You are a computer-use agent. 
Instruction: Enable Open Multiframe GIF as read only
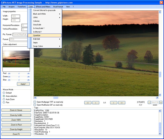click(35, 105)
